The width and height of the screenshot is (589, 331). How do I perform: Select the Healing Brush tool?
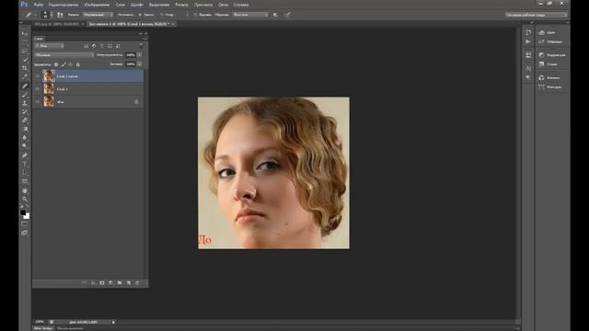click(x=25, y=86)
